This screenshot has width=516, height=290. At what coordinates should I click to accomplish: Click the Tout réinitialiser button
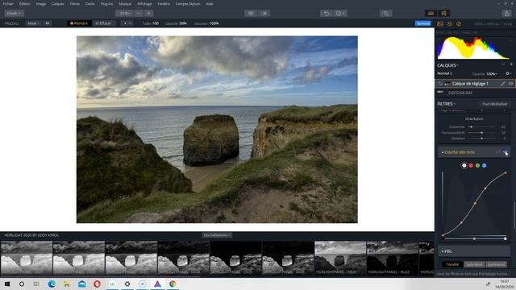pos(494,104)
